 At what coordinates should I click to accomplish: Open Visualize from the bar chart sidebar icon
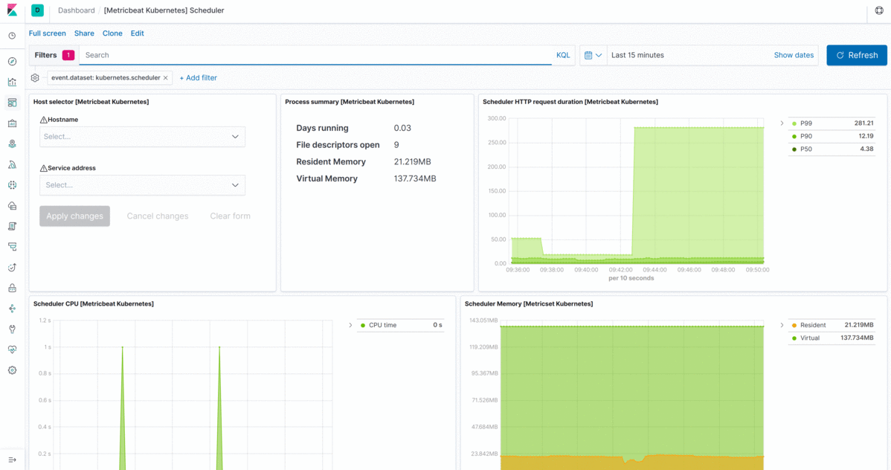pyautogui.click(x=12, y=82)
